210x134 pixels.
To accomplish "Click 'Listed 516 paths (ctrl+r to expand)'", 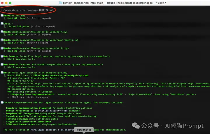I will coord(31,26).
